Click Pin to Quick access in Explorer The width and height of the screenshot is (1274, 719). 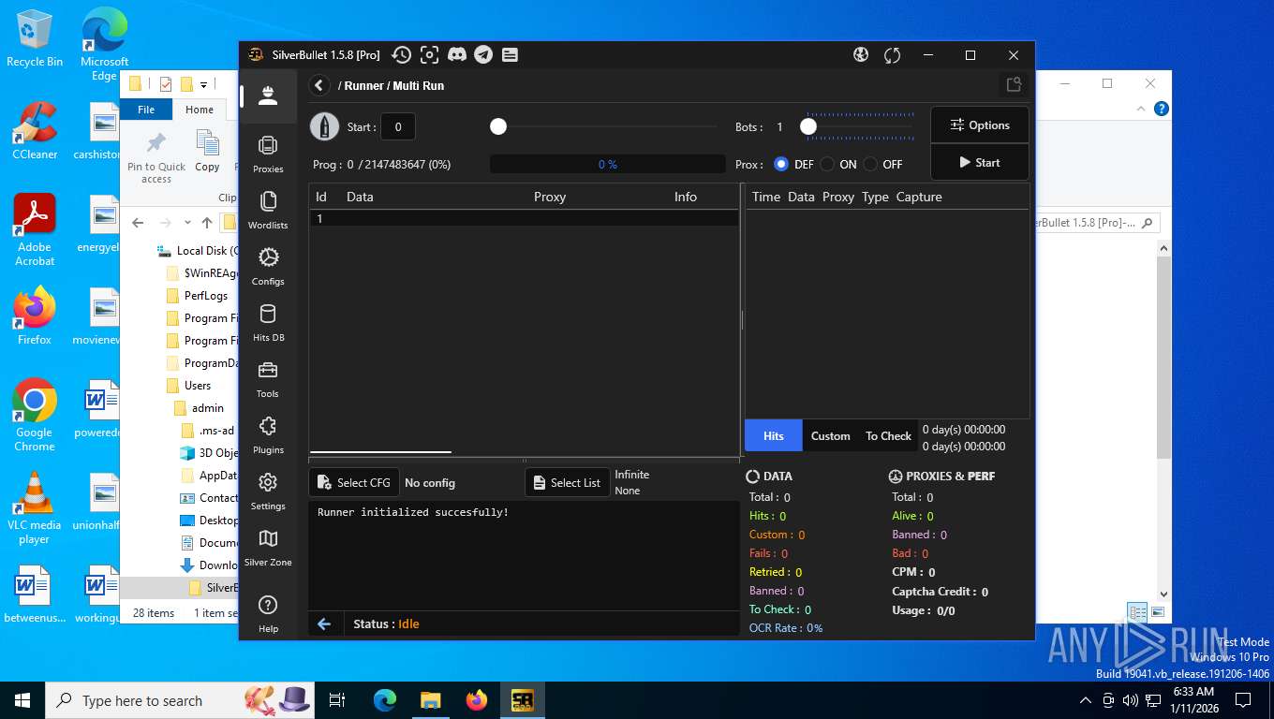[156, 156]
